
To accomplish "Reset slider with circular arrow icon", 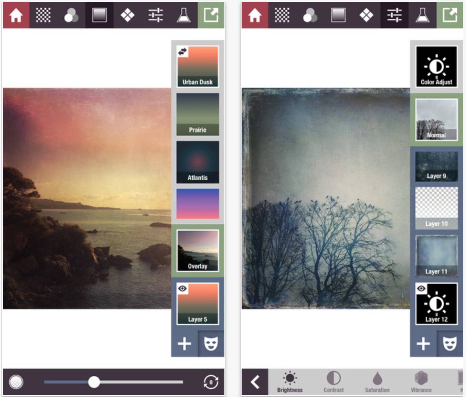I will pos(211,382).
